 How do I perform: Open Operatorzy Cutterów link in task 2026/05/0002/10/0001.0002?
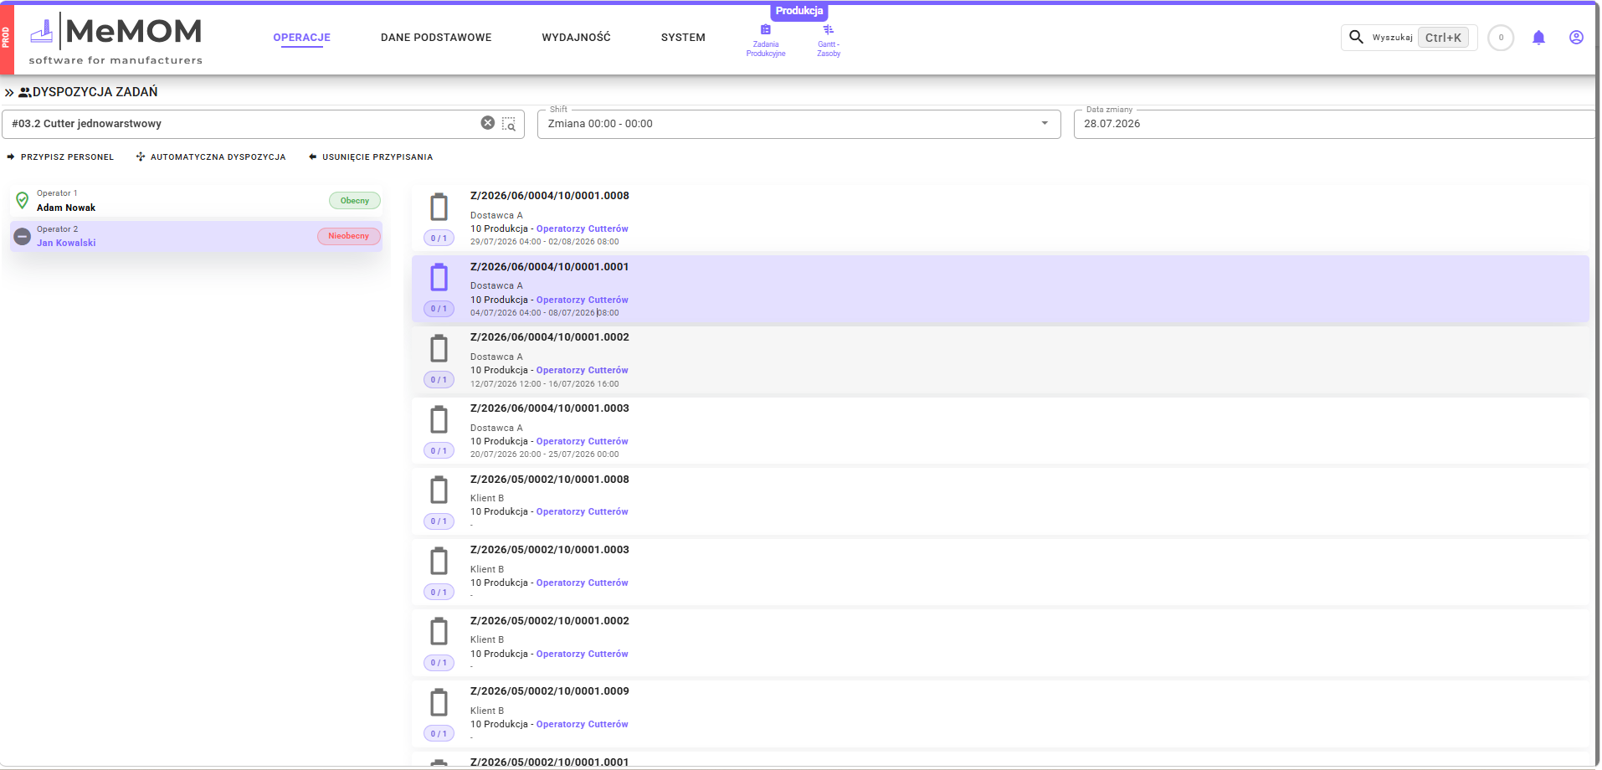[582, 654]
